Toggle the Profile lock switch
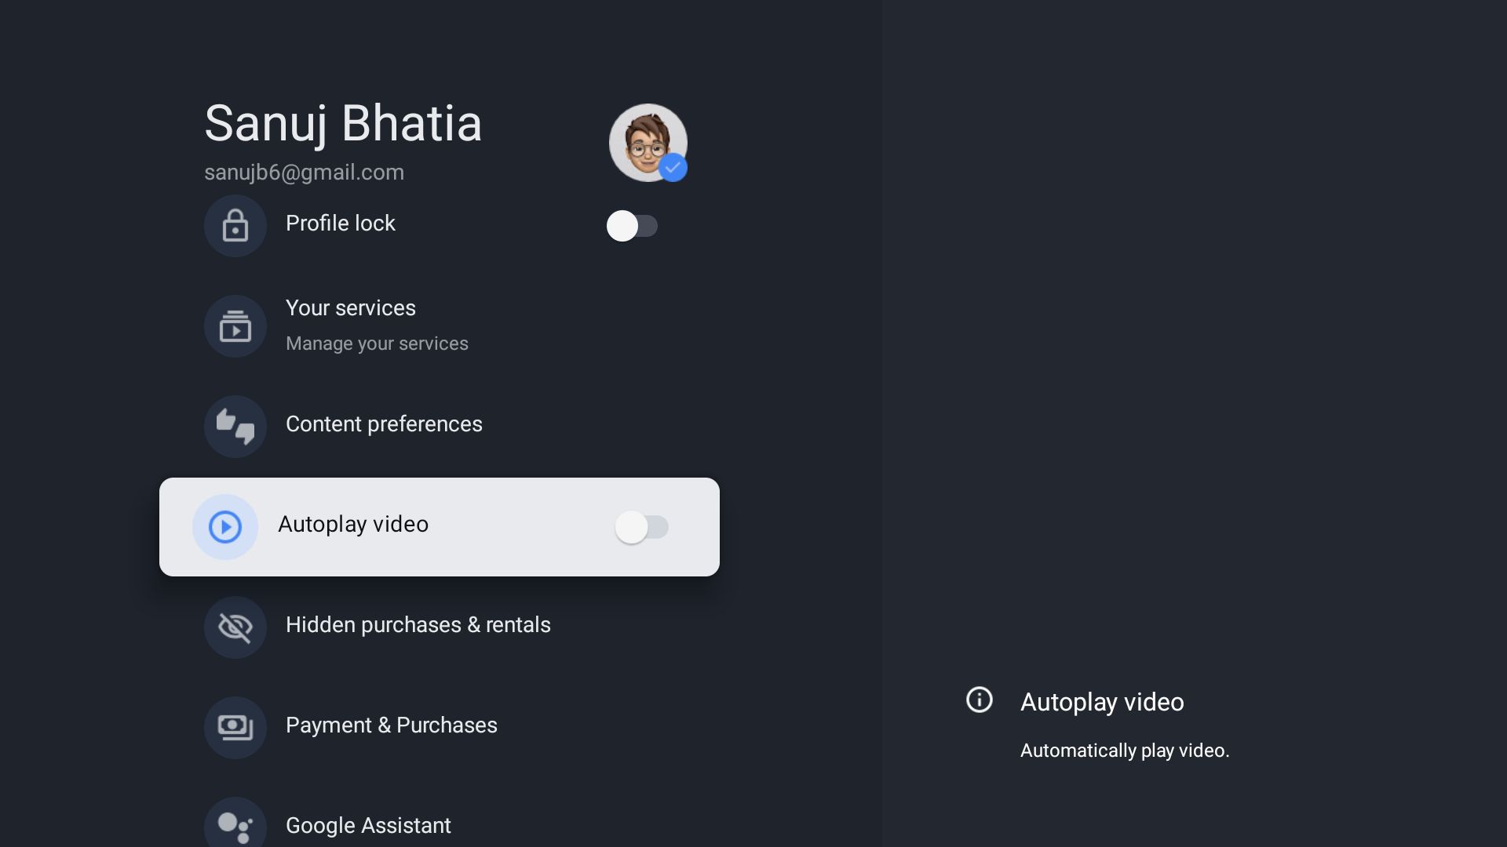 pyautogui.click(x=632, y=226)
